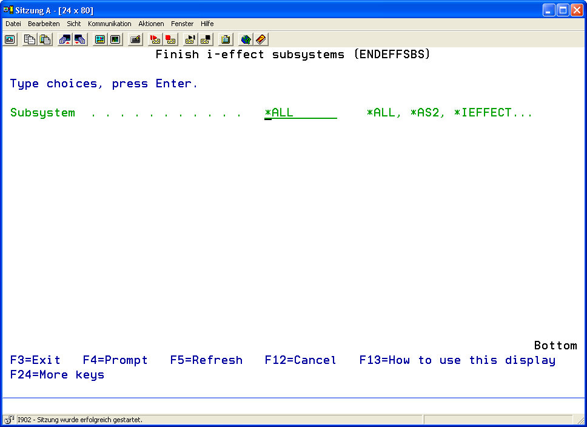Screen dimensions: 587x427
Task: Open the Datei menu
Action: tap(13, 24)
